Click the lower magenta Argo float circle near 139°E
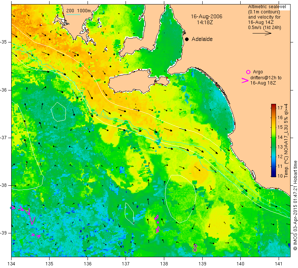Screen dimensions: 298x268 195,250
